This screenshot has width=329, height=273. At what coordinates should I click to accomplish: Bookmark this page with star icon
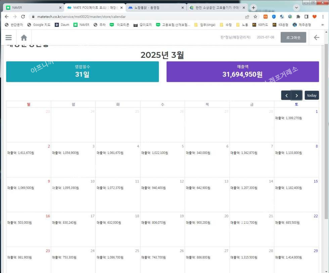coord(255,16)
